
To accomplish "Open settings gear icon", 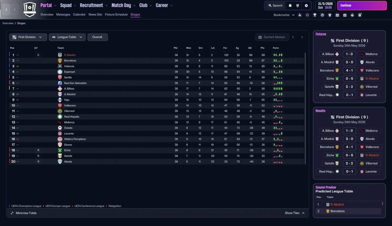I will click(306, 6).
